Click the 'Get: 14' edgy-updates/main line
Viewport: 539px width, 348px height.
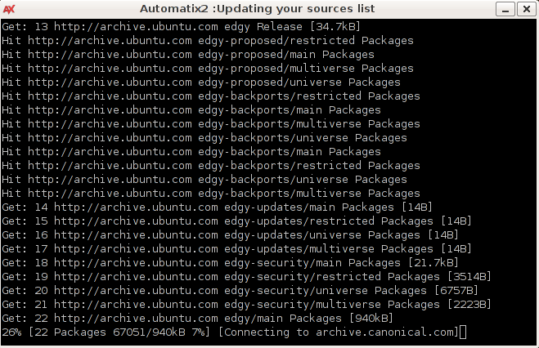click(x=217, y=207)
